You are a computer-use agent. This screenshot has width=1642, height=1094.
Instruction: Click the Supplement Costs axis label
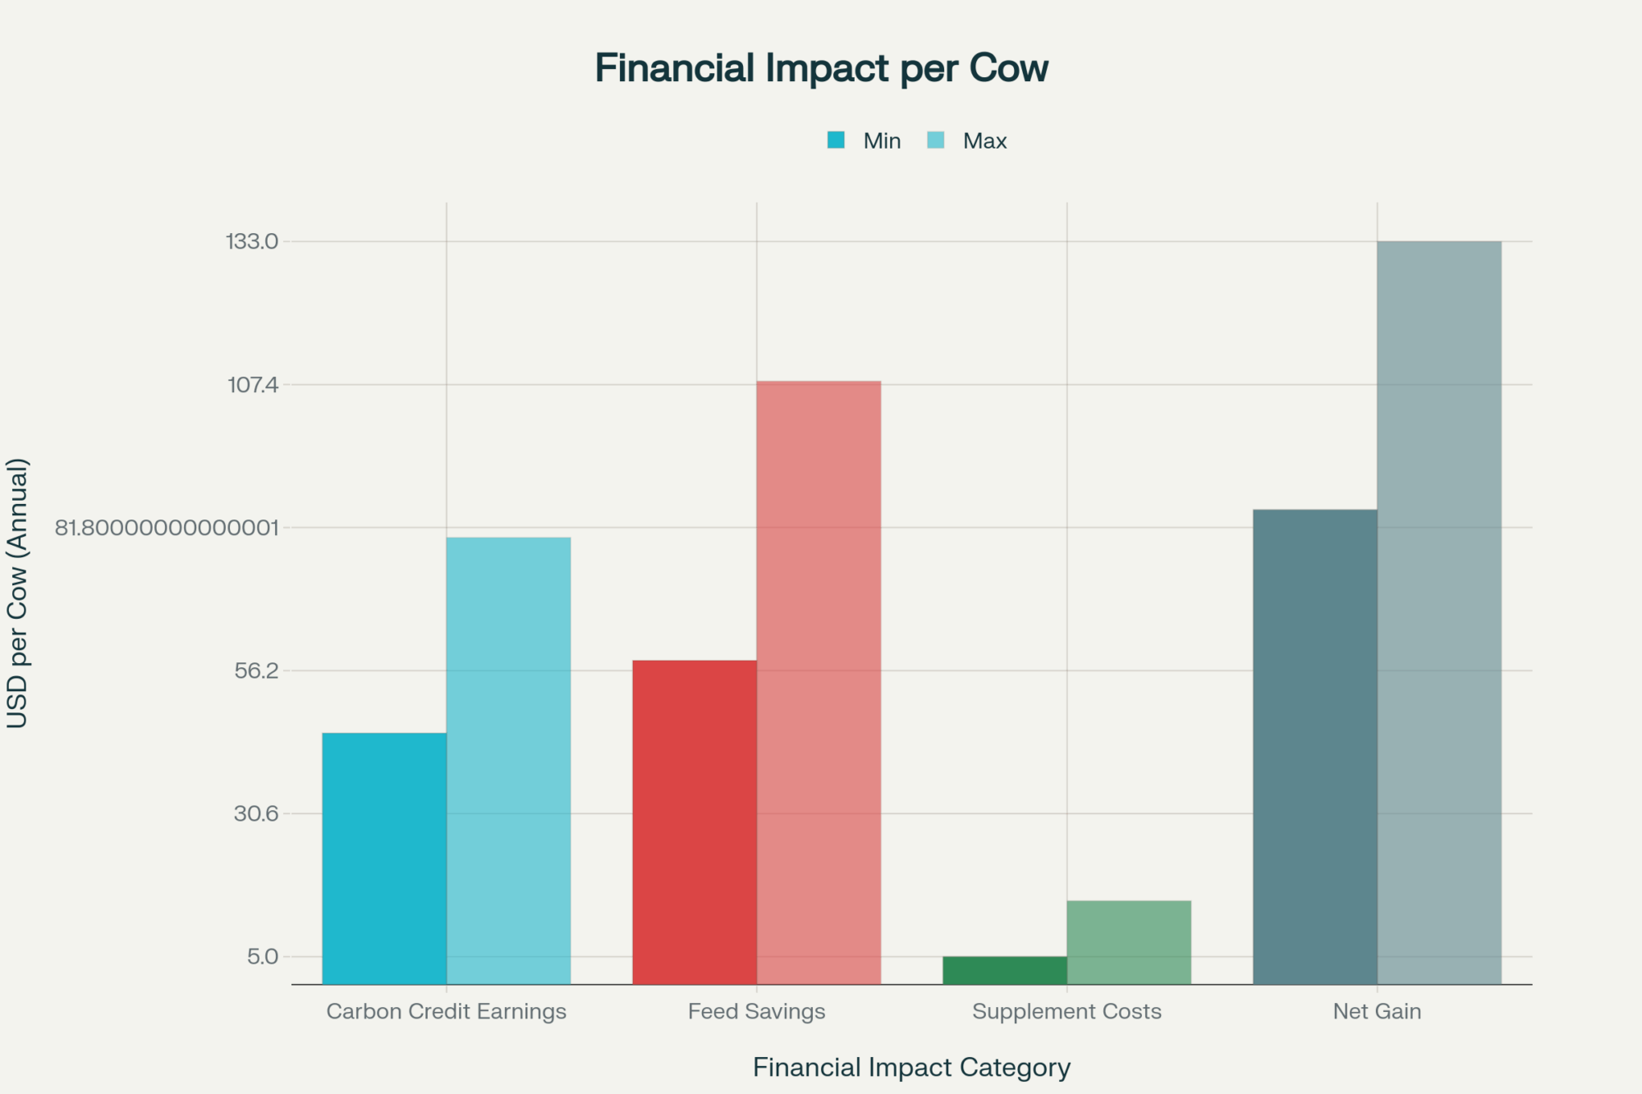[1066, 1011]
